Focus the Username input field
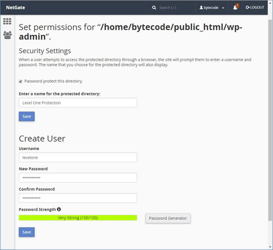 point(78,157)
